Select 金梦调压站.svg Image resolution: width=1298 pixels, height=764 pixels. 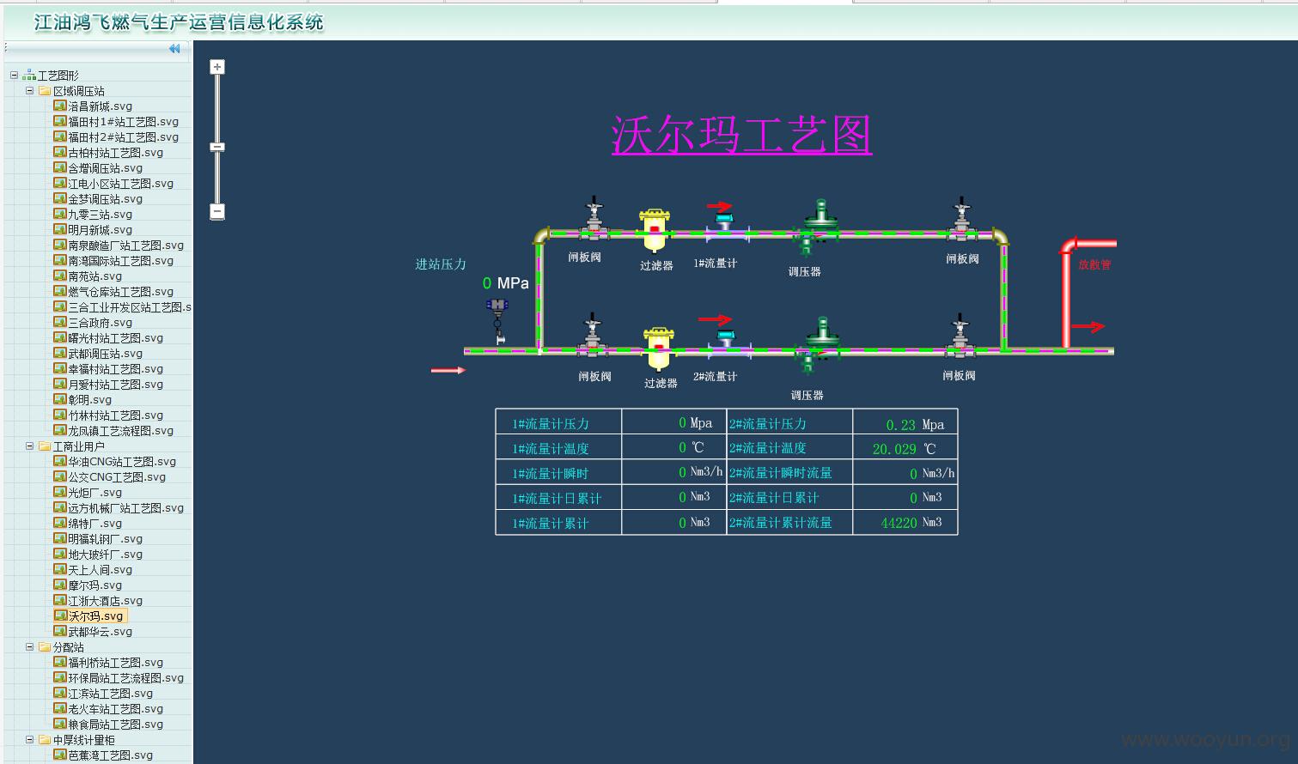coord(106,199)
